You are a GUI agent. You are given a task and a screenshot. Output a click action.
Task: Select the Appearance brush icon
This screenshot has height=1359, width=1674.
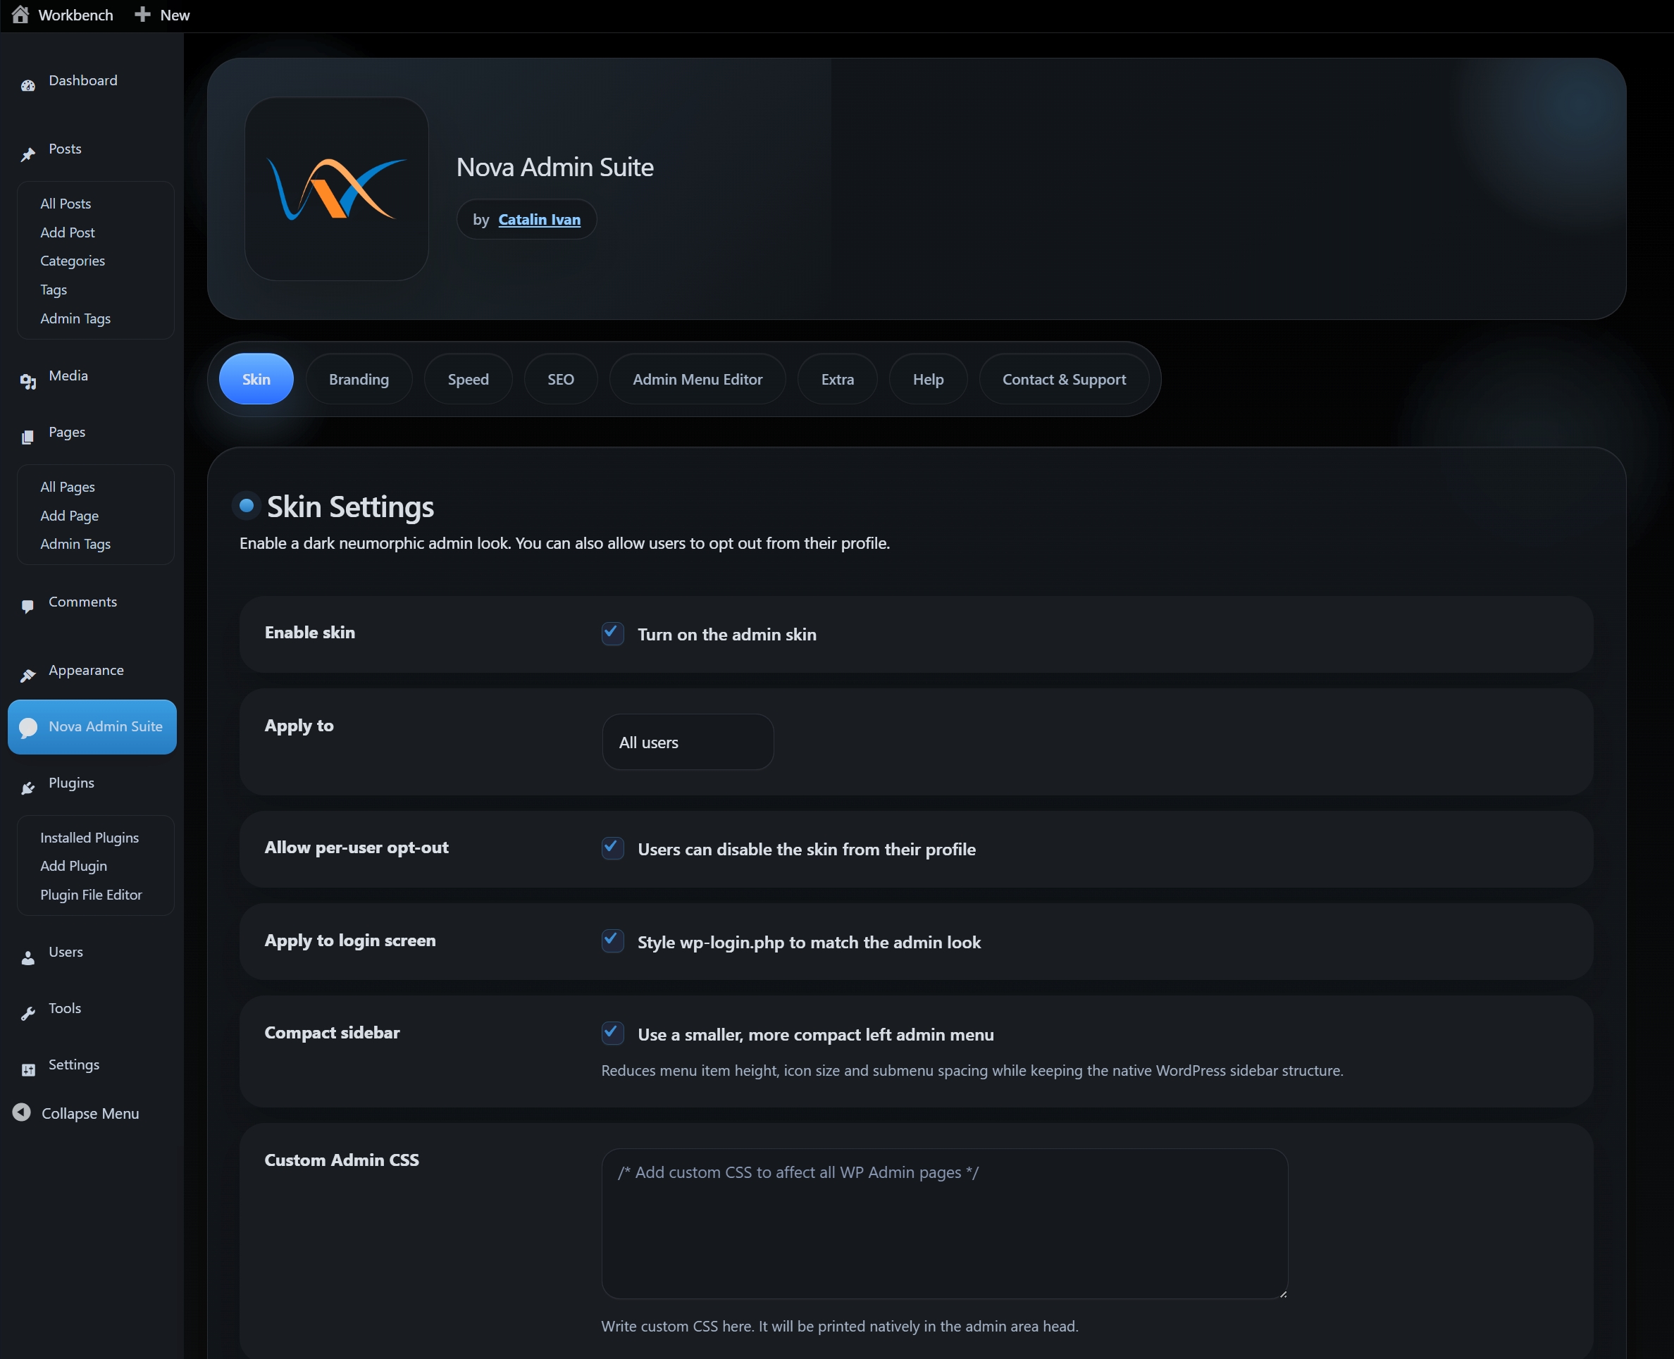click(x=27, y=675)
